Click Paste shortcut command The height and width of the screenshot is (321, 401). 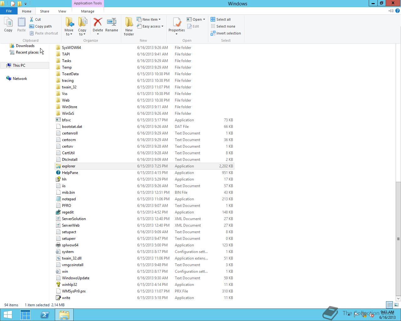(x=44, y=33)
